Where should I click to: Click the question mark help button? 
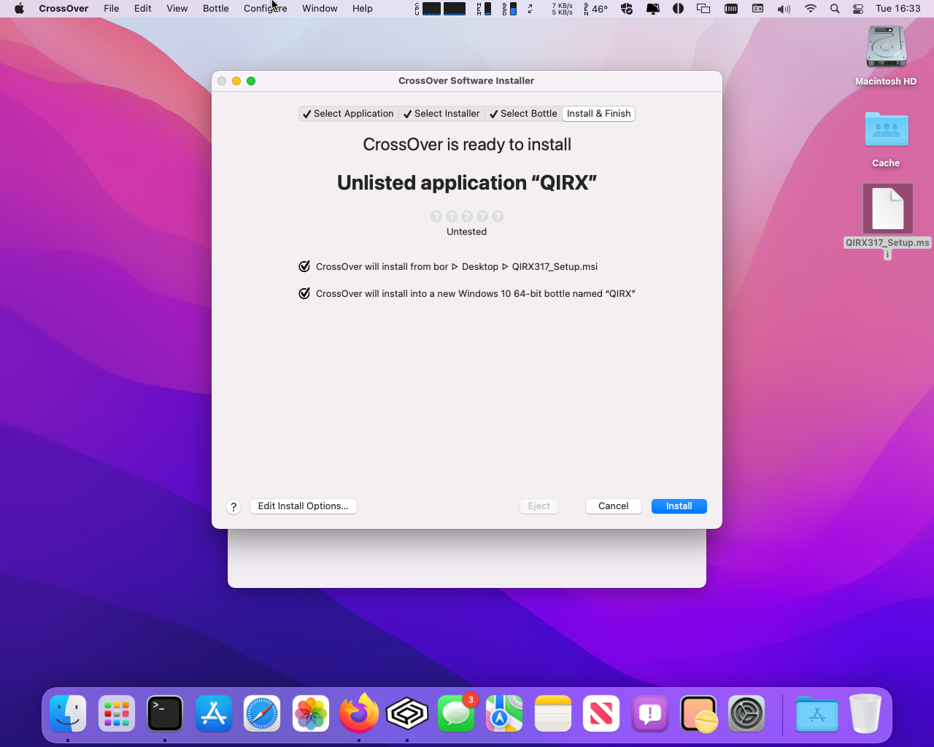coord(233,507)
